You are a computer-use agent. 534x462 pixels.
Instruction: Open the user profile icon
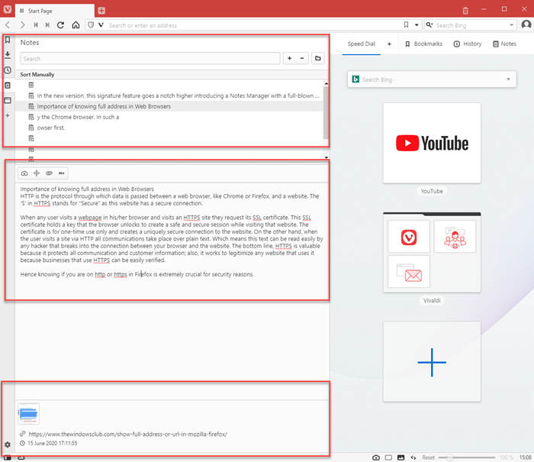tap(526, 25)
